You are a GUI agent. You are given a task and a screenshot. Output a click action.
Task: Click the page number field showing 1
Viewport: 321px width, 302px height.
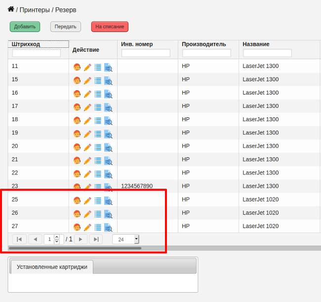tap(49, 239)
